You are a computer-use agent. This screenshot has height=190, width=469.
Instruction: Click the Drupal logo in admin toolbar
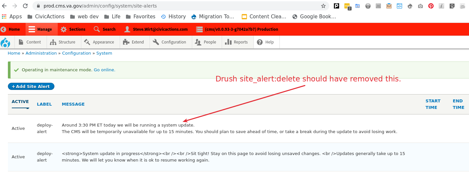tap(5, 42)
